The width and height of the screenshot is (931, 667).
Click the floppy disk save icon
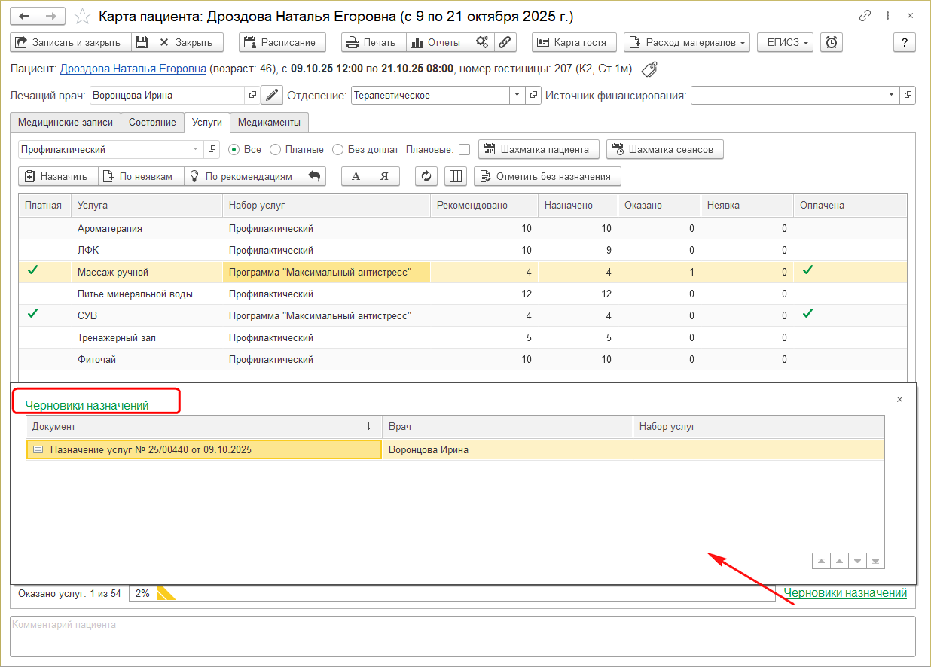142,42
